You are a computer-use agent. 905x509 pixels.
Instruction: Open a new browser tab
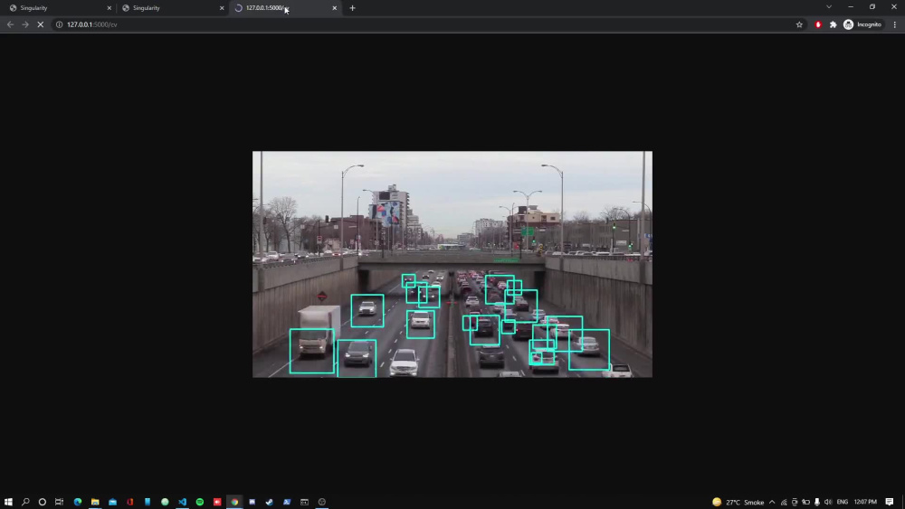[353, 8]
